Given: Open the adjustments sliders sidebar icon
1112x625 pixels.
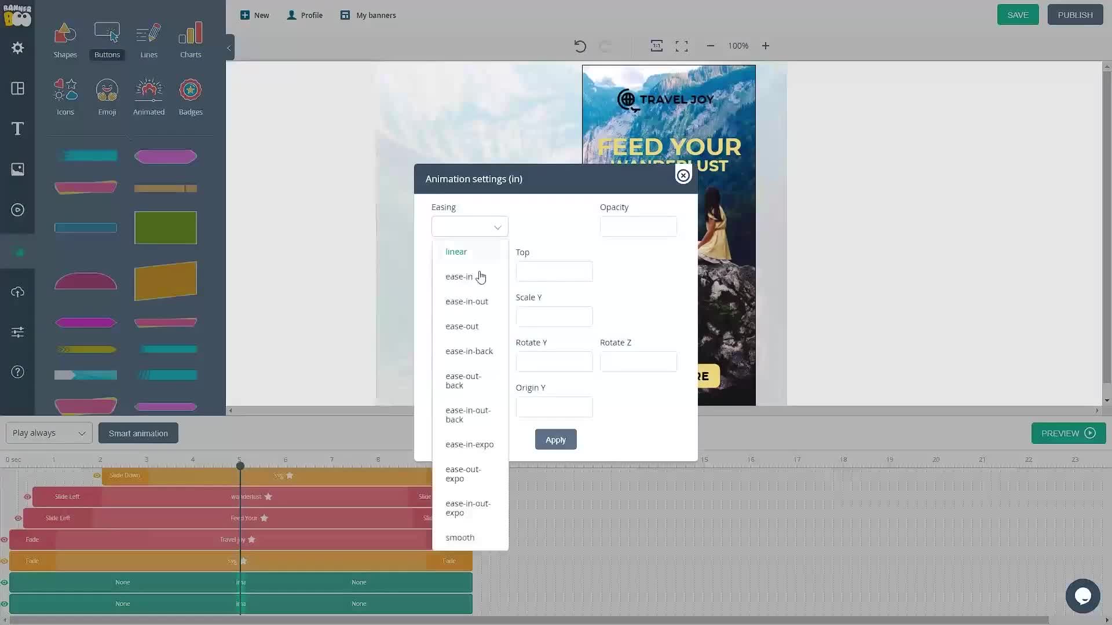Looking at the screenshot, I should [17, 332].
